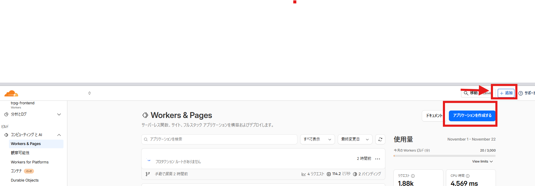Open 観察可能性 in sidebar

point(20,153)
